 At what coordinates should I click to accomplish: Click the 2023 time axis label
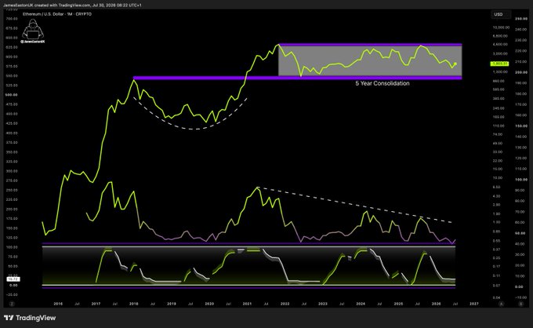coord(323,304)
